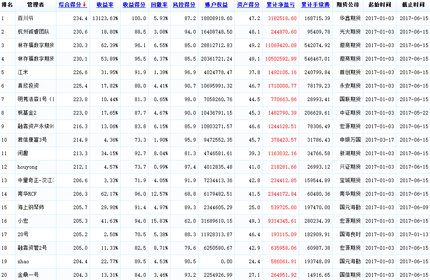The image size is (430, 280).
Task: Select manager houyong
Action: click(x=27, y=167)
